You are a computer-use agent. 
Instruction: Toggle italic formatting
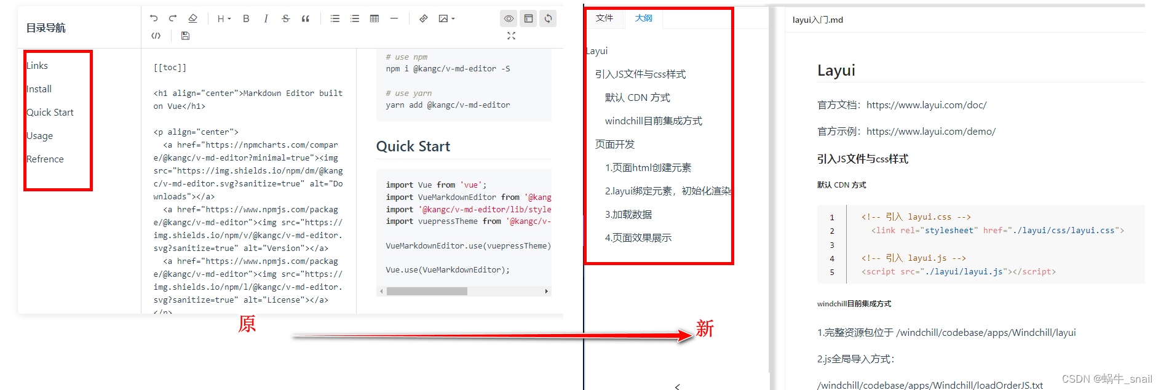[x=266, y=18]
